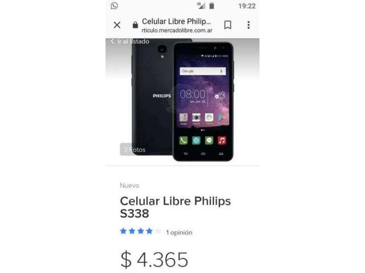Click the 'Celular Libre Philip...' page title
The width and height of the screenshot is (365, 273).
pyautogui.click(x=176, y=22)
